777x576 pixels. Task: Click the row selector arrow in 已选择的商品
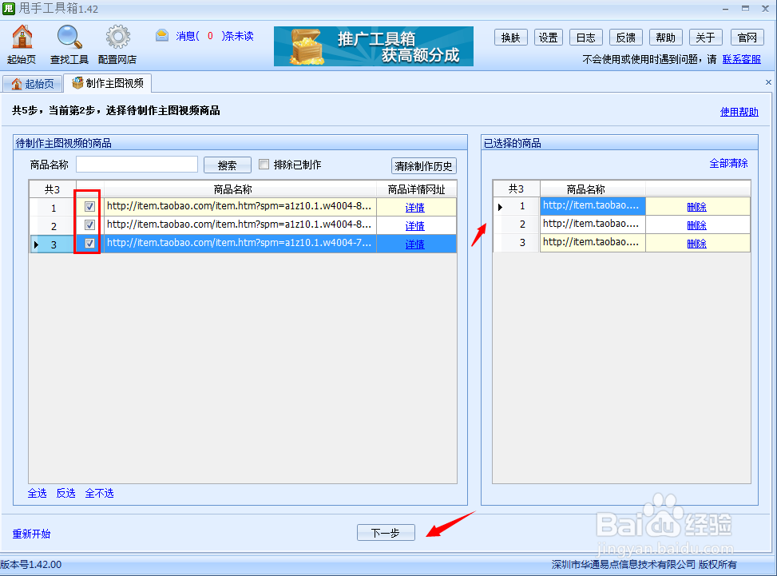(x=499, y=206)
